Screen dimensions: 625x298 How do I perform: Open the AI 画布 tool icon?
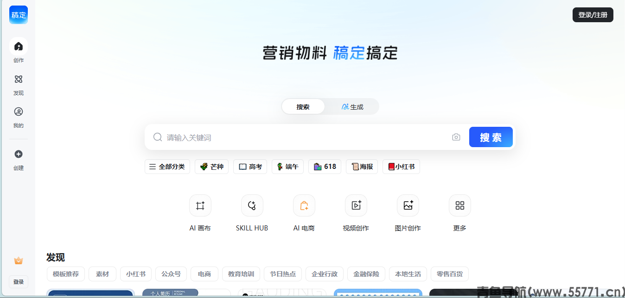(x=200, y=205)
